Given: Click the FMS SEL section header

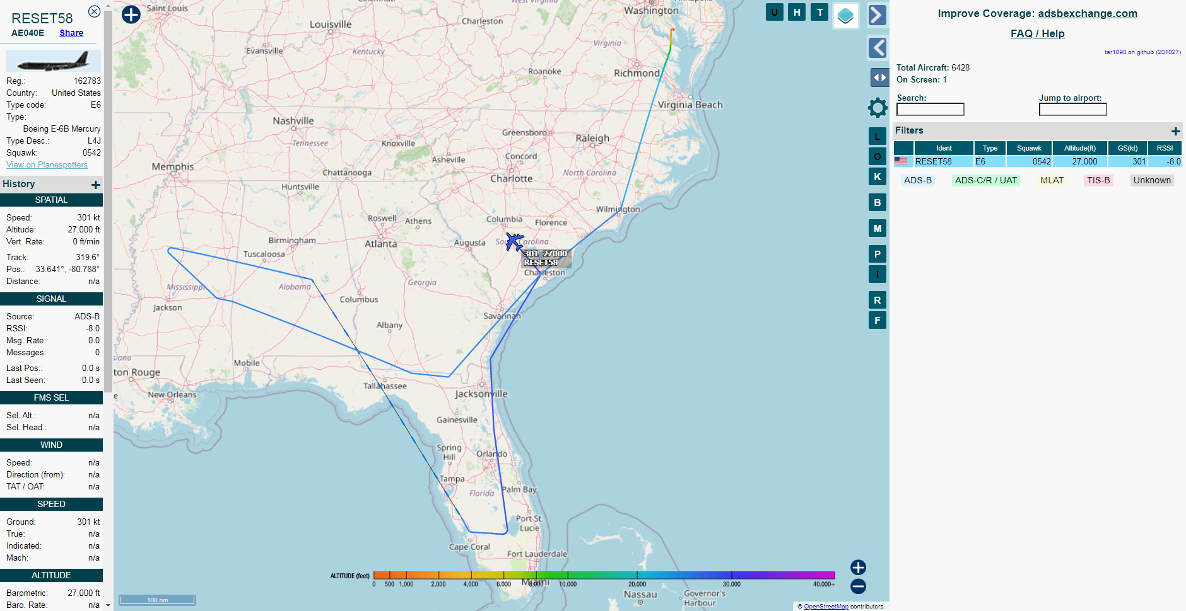Looking at the screenshot, I should pos(51,397).
